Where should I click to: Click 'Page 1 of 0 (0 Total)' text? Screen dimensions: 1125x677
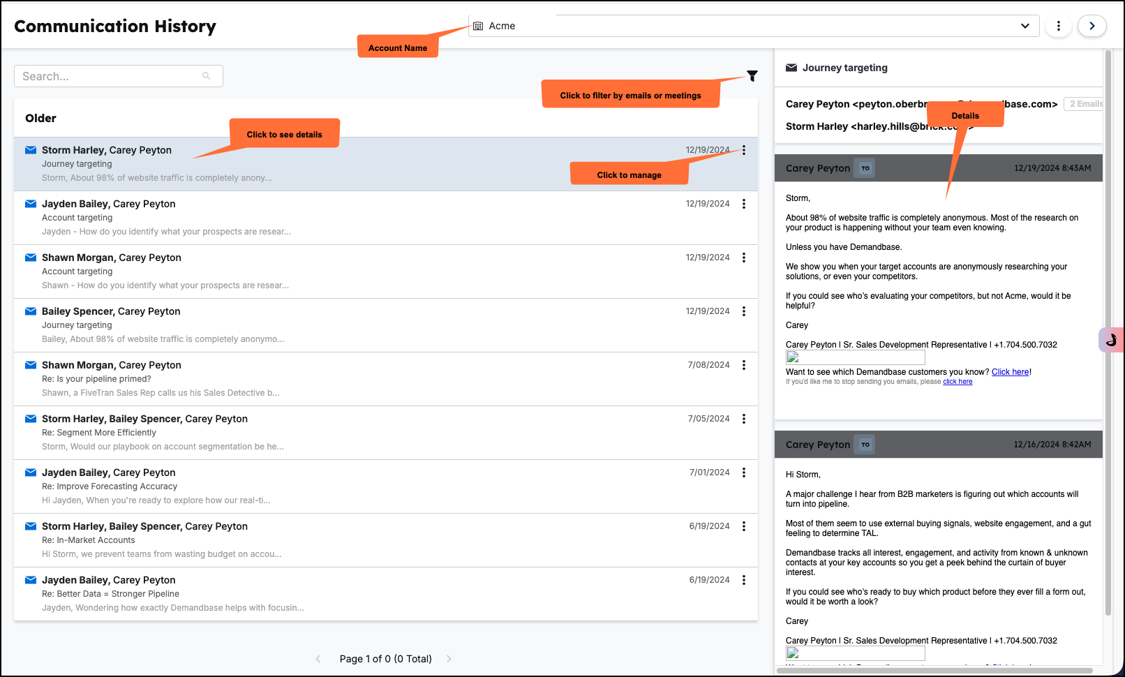coord(386,659)
